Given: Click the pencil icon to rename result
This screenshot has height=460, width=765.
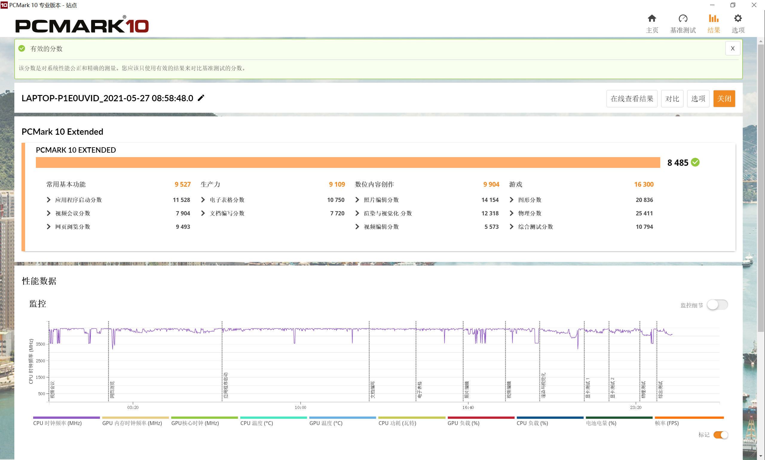Looking at the screenshot, I should pos(201,98).
